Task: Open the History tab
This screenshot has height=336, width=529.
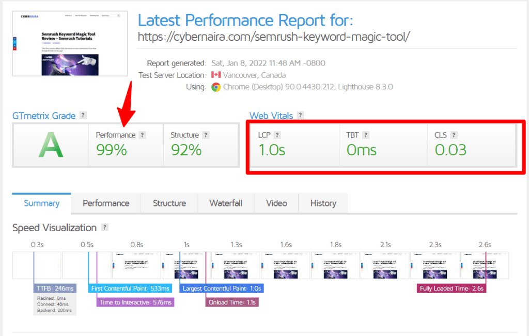Action: pyautogui.click(x=323, y=203)
